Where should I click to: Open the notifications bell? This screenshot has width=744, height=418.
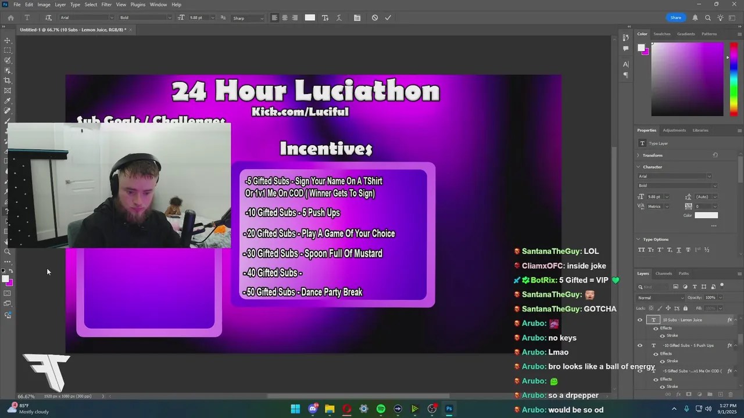tap(695, 18)
